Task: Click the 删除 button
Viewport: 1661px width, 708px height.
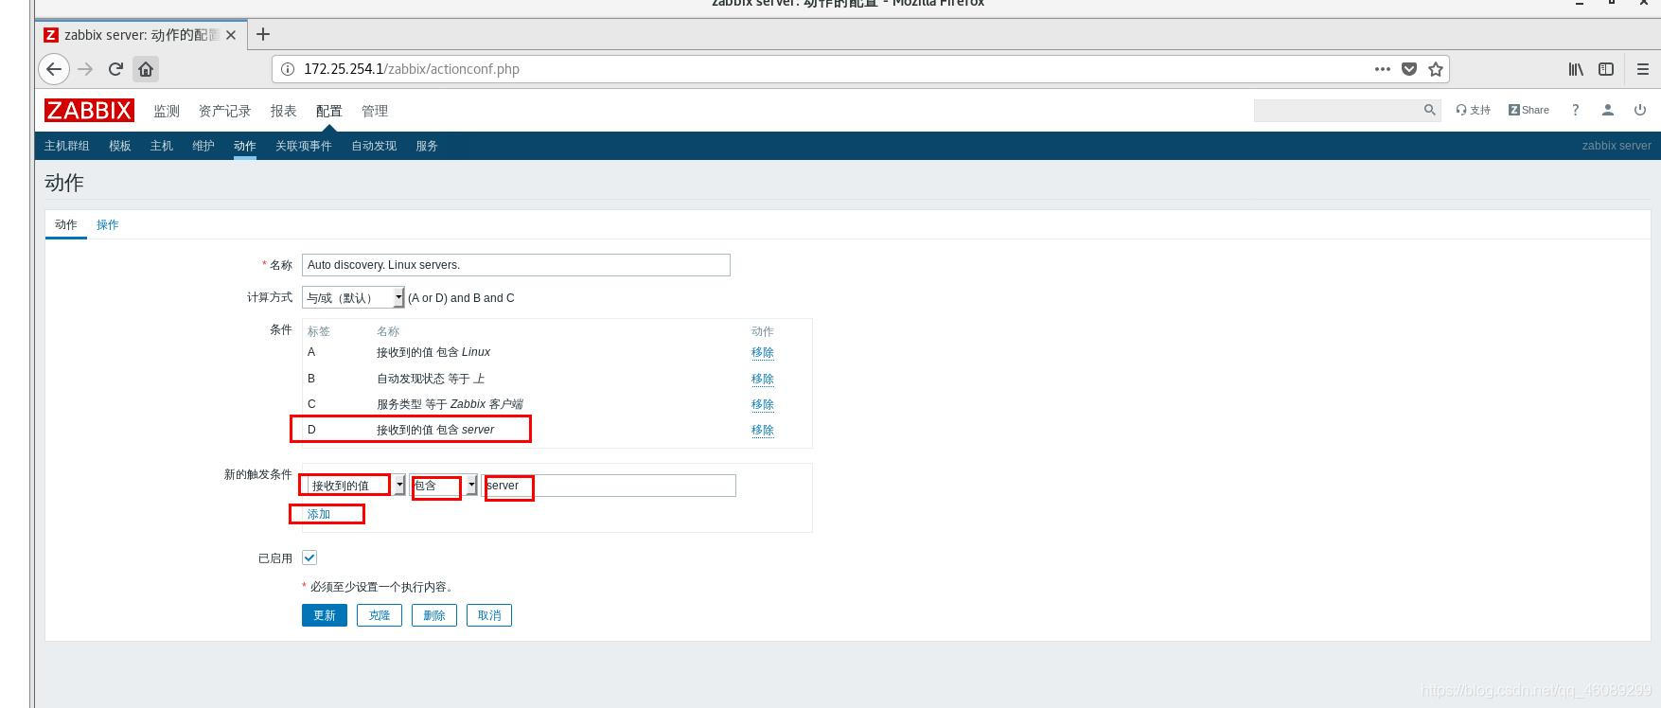Action: click(434, 615)
